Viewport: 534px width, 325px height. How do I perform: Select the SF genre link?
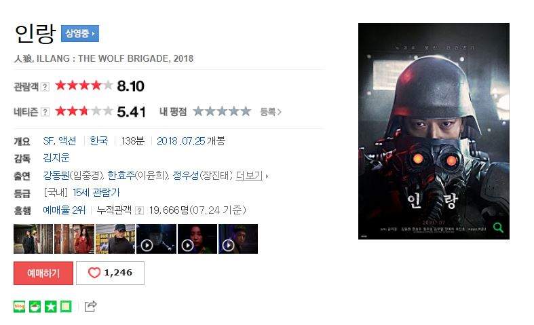pos(49,140)
